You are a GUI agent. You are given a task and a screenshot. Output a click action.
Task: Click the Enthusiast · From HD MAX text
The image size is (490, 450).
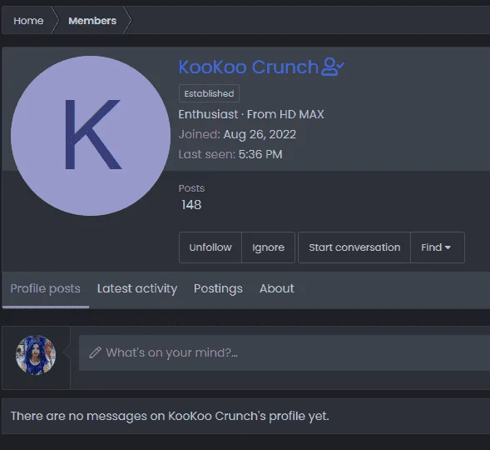click(x=251, y=114)
